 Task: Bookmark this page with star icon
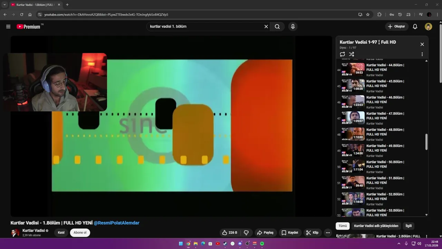368,15
